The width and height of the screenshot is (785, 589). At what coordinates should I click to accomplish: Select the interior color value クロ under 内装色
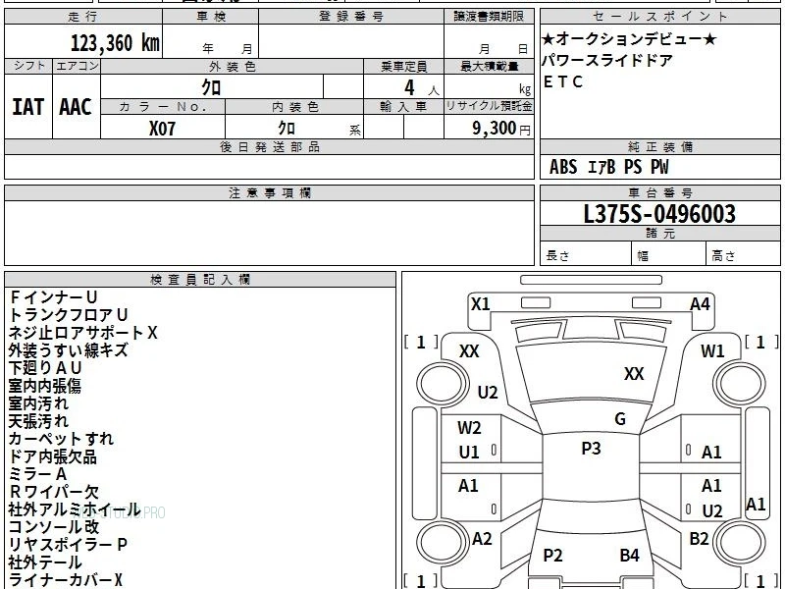tap(287, 129)
